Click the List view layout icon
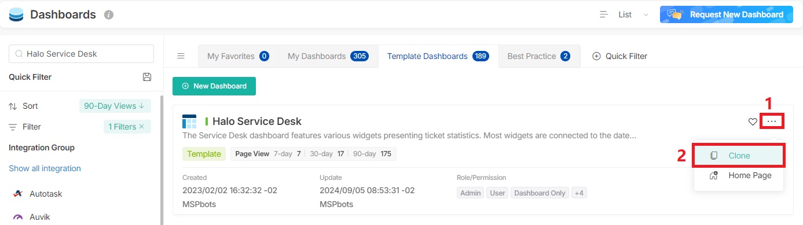 604,14
